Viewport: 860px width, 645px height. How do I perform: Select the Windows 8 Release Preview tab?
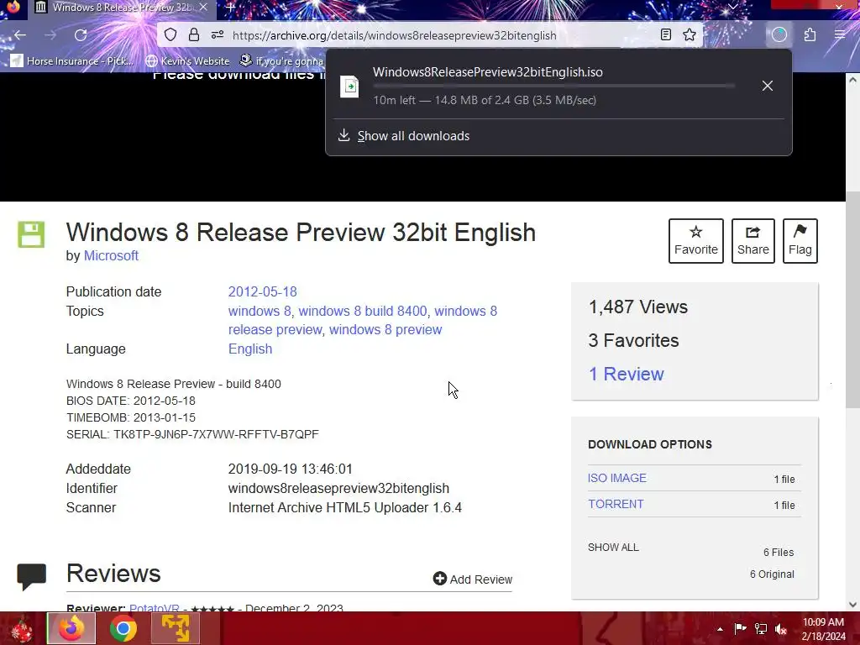(122, 8)
